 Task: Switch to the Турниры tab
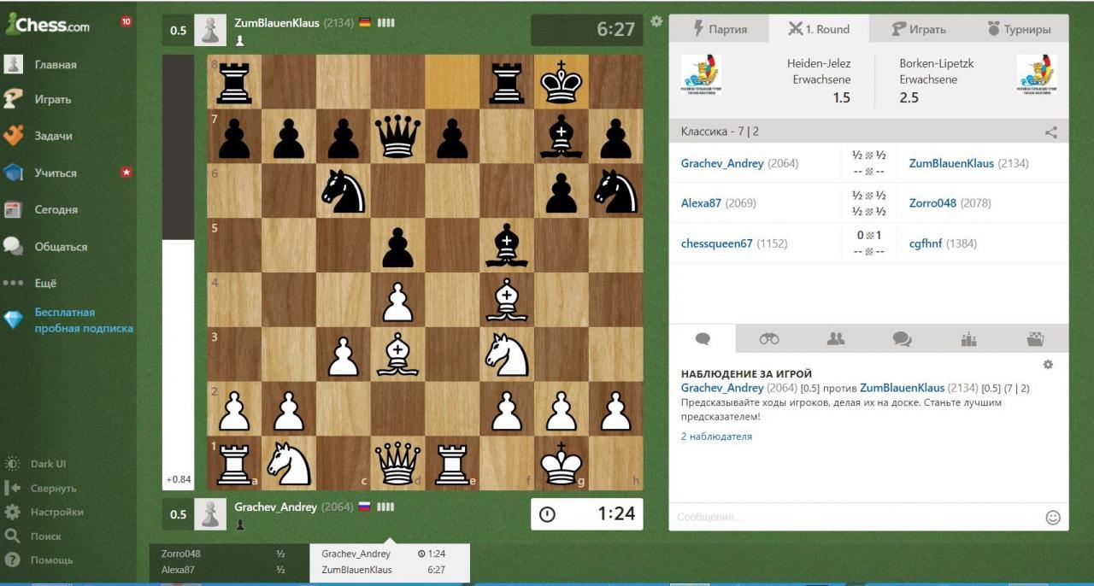point(1019,29)
